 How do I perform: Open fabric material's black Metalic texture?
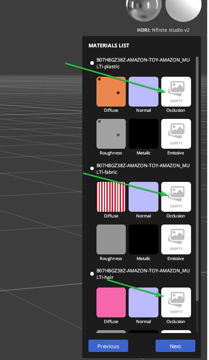(x=143, y=240)
